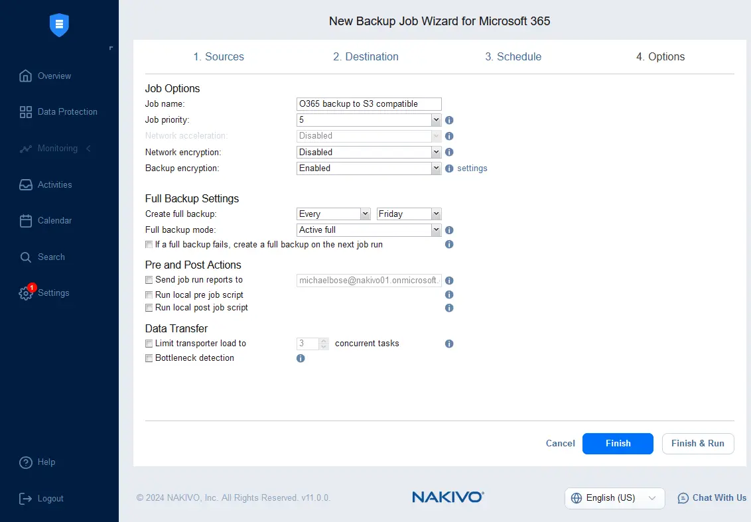Open the Every frequency dropdown
This screenshot has height=522, width=751.
tap(333, 214)
